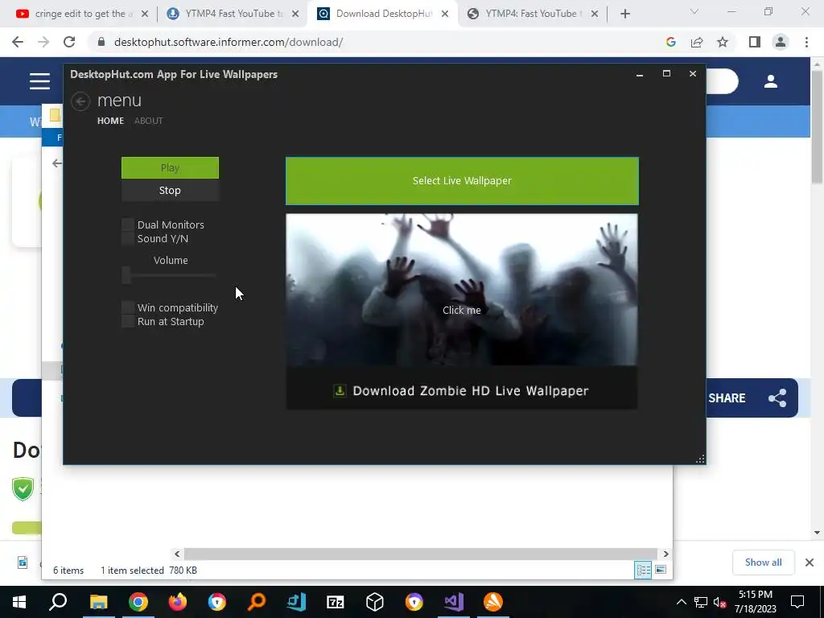The width and height of the screenshot is (824, 618).
Task: Click the share page icon in address bar
Action: click(x=697, y=42)
